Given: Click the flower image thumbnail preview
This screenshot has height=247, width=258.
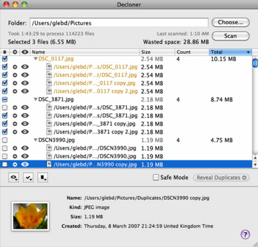Looking at the screenshot, I should [30, 216].
